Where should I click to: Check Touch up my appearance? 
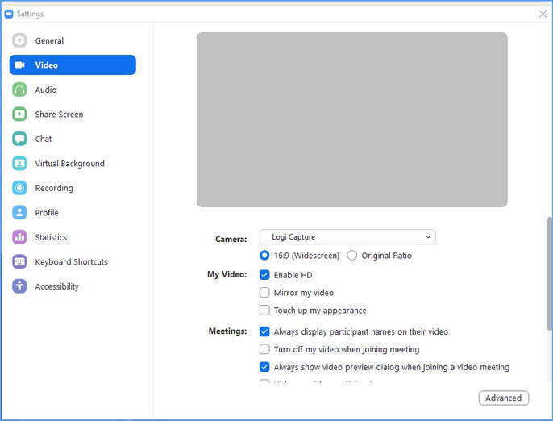(x=264, y=311)
